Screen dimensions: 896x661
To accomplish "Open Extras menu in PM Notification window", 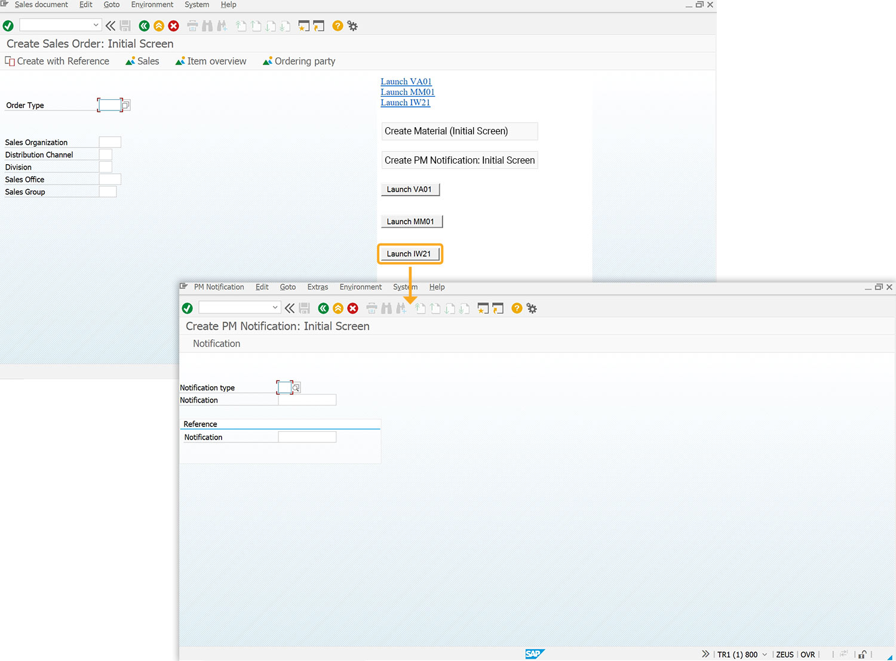I will [318, 287].
